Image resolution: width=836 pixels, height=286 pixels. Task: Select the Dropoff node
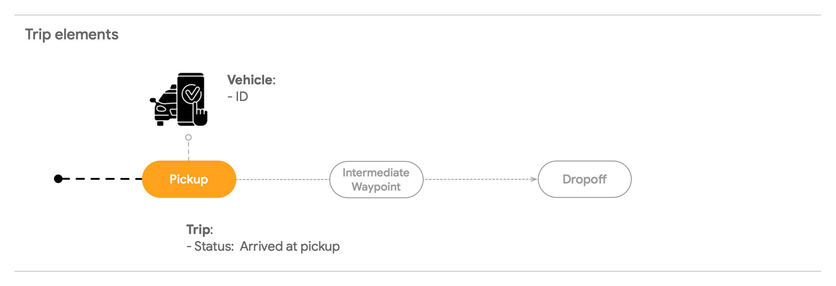(x=584, y=179)
